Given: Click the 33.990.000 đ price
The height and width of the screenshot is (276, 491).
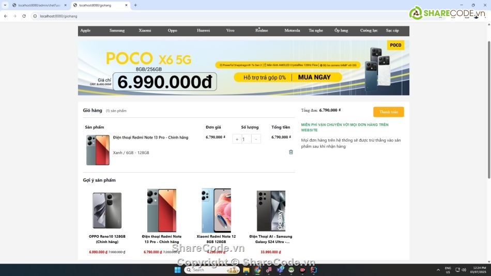Looking at the screenshot, I should coord(270,252).
